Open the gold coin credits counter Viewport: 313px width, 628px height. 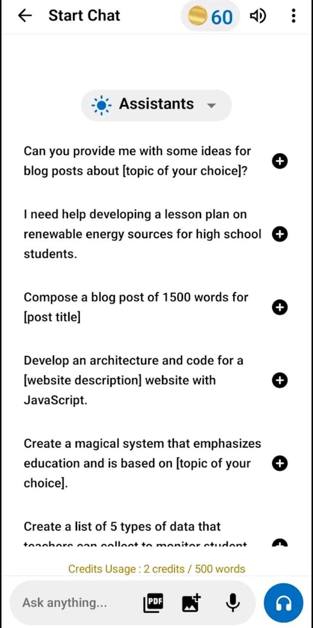tap(210, 17)
